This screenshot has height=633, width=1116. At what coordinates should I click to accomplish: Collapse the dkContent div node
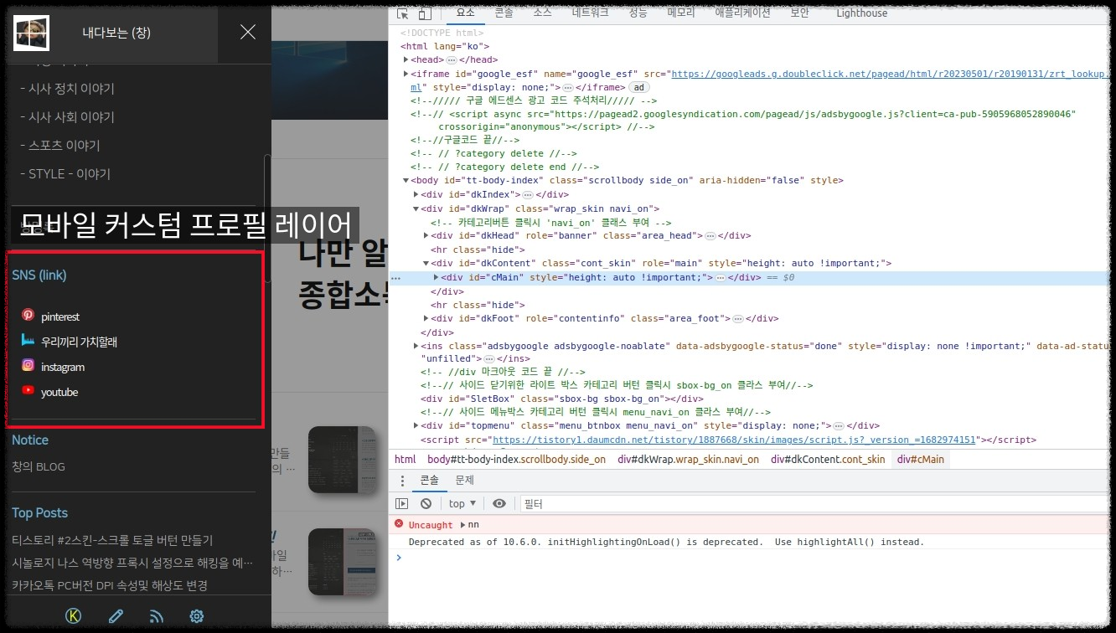pyautogui.click(x=426, y=263)
